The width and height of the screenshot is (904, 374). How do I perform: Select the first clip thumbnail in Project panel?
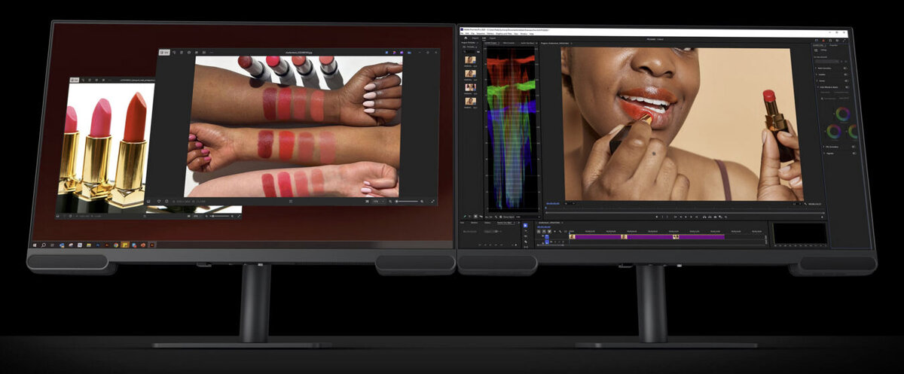pyautogui.click(x=470, y=60)
